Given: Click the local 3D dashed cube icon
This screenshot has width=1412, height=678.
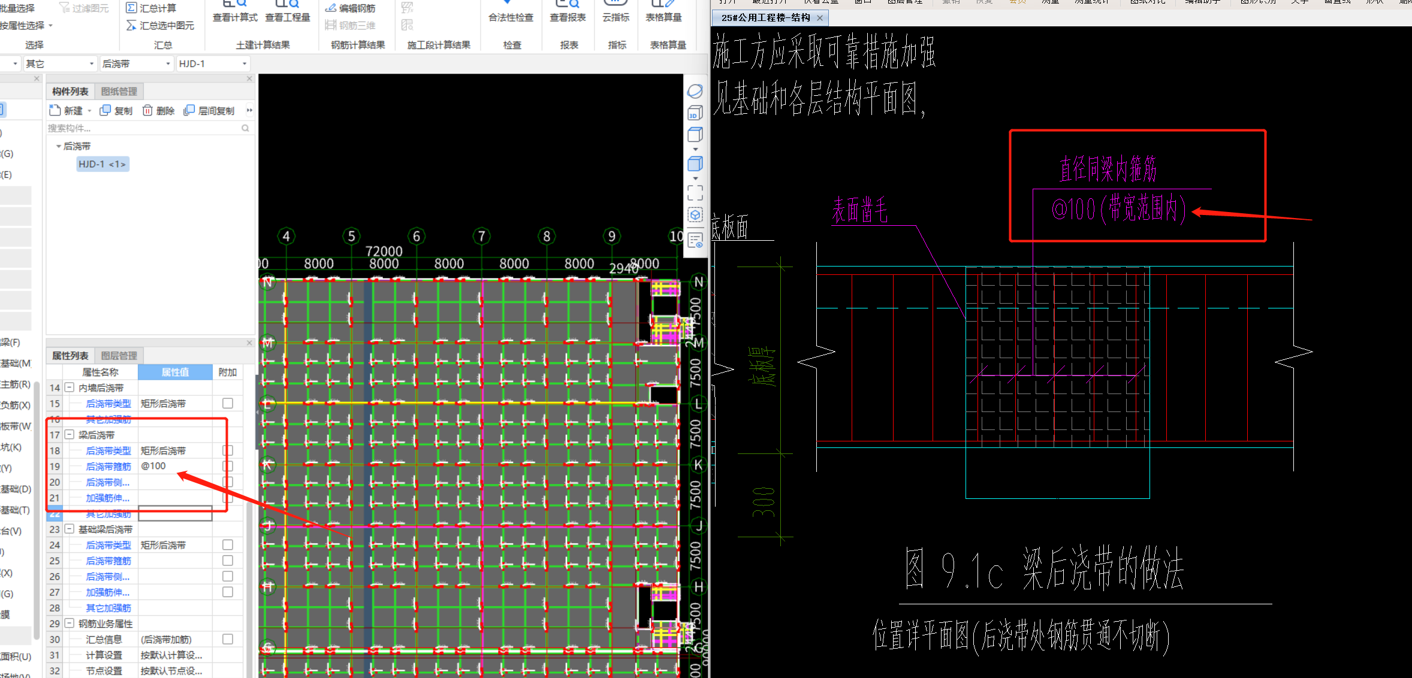Looking at the screenshot, I should click(x=695, y=215).
